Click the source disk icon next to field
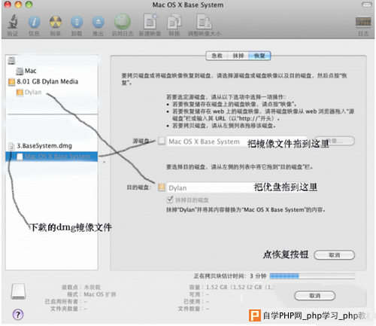Screen dimensions: 376x326 162,141
